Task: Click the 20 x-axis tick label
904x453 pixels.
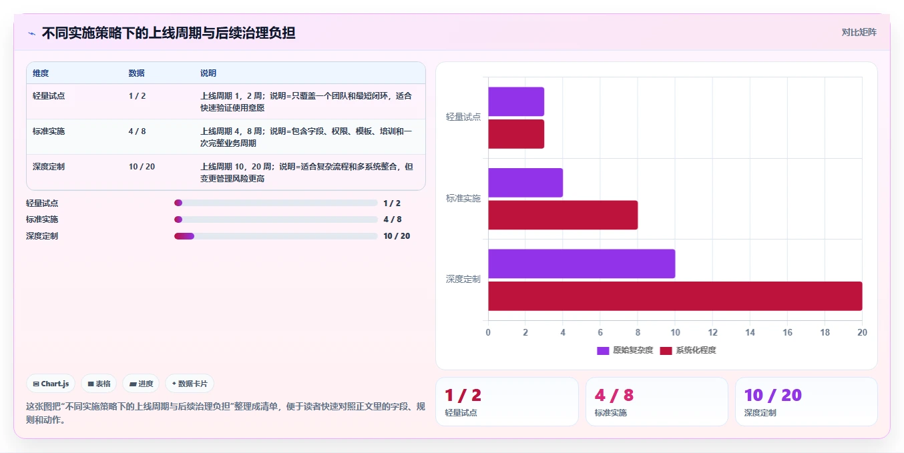Action: (862, 332)
